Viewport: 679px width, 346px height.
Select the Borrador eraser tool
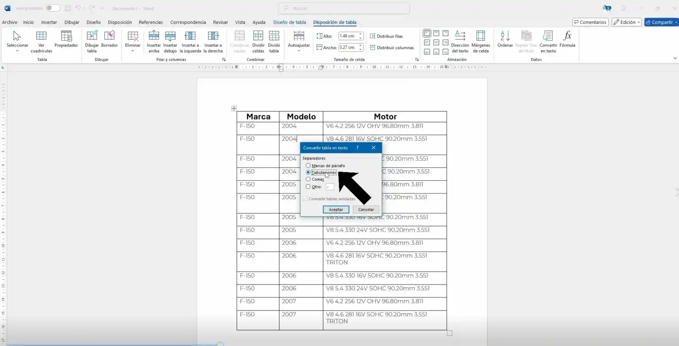(109, 39)
